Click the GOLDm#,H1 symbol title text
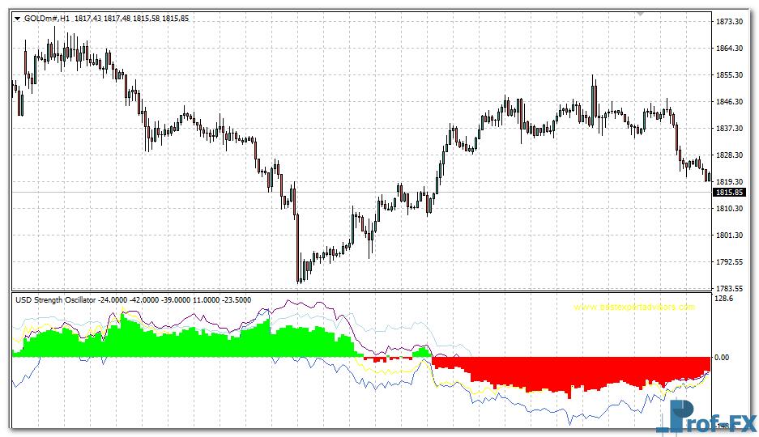 click(47, 19)
